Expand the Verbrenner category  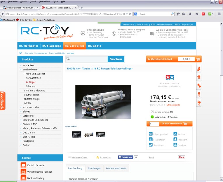tap(28, 116)
